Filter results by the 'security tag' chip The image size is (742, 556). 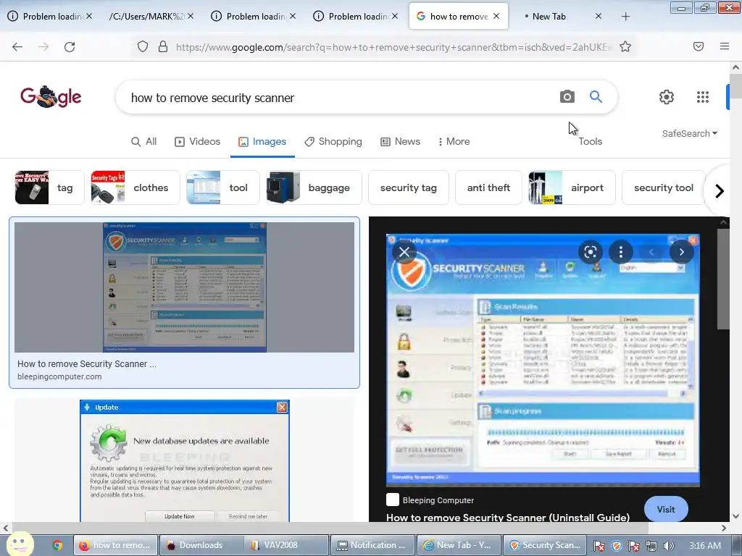pos(409,188)
